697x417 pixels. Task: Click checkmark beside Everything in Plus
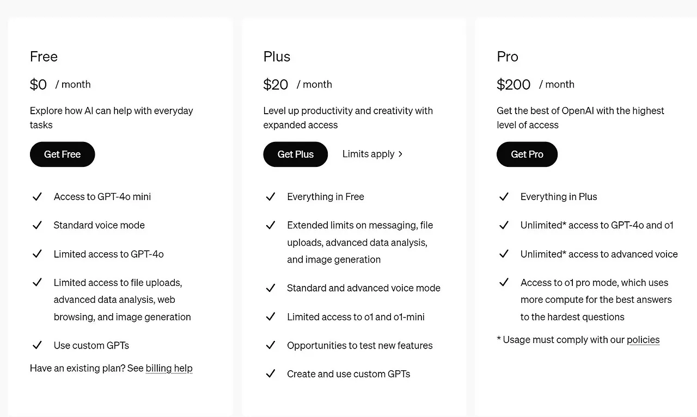tap(504, 197)
